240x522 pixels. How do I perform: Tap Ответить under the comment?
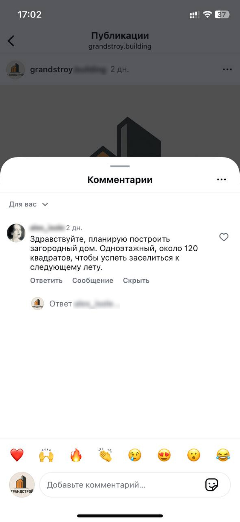pos(46,280)
